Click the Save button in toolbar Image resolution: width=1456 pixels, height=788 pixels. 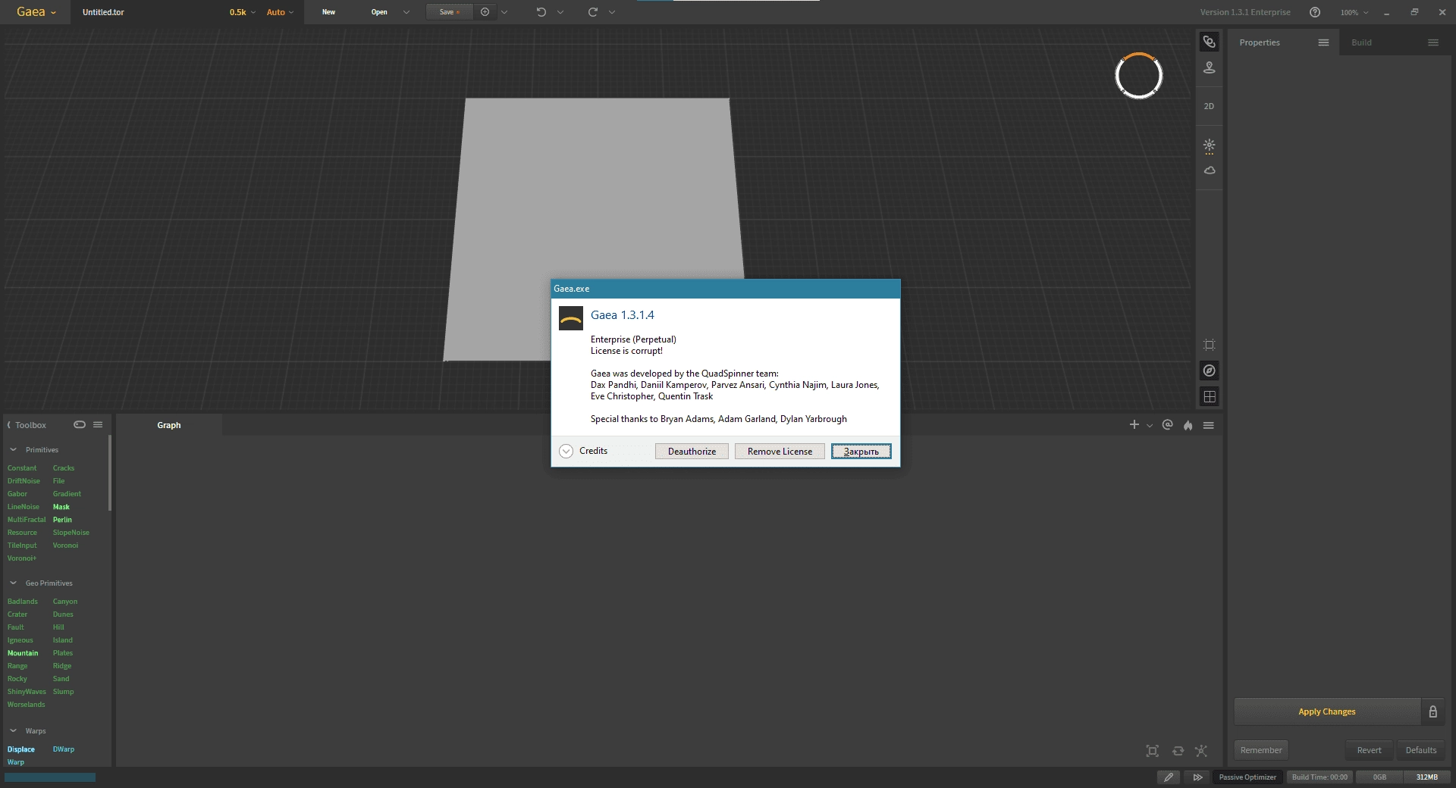pyautogui.click(x=450, y=12)
